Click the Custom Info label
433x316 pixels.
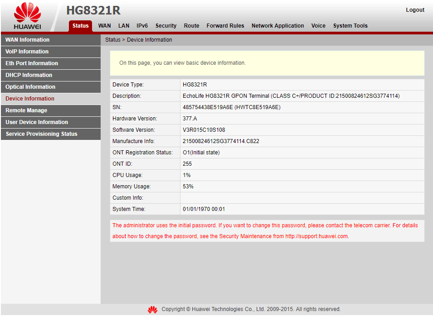pyautogui.click(x=127, y=198)
